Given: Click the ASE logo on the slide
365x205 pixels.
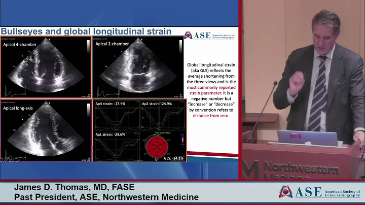Looking at the screenshot, I should coord(209,36).
